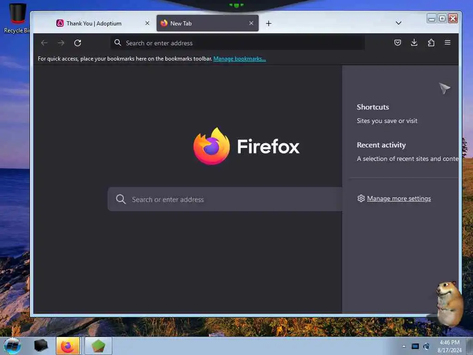The width and height of the screenshot is (473, 355).
Task: Click the Firefox taskbar button
Action: click(x=68, y=346)
